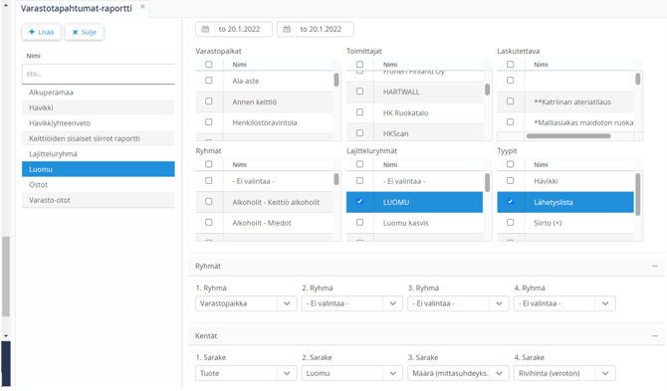
Task: Collapse the Ryhmät section
Action: (655, 266)
